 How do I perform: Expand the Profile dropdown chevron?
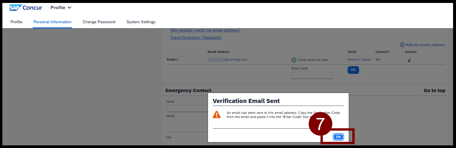tap(70, 8)
